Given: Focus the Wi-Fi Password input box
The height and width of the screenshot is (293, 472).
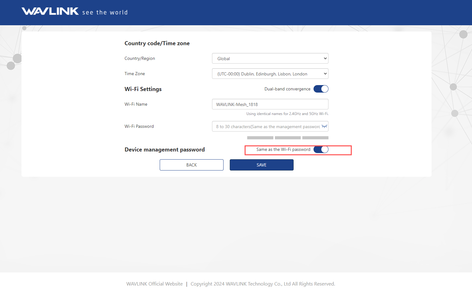Looking at the screenshot, I should pos(266,127).
